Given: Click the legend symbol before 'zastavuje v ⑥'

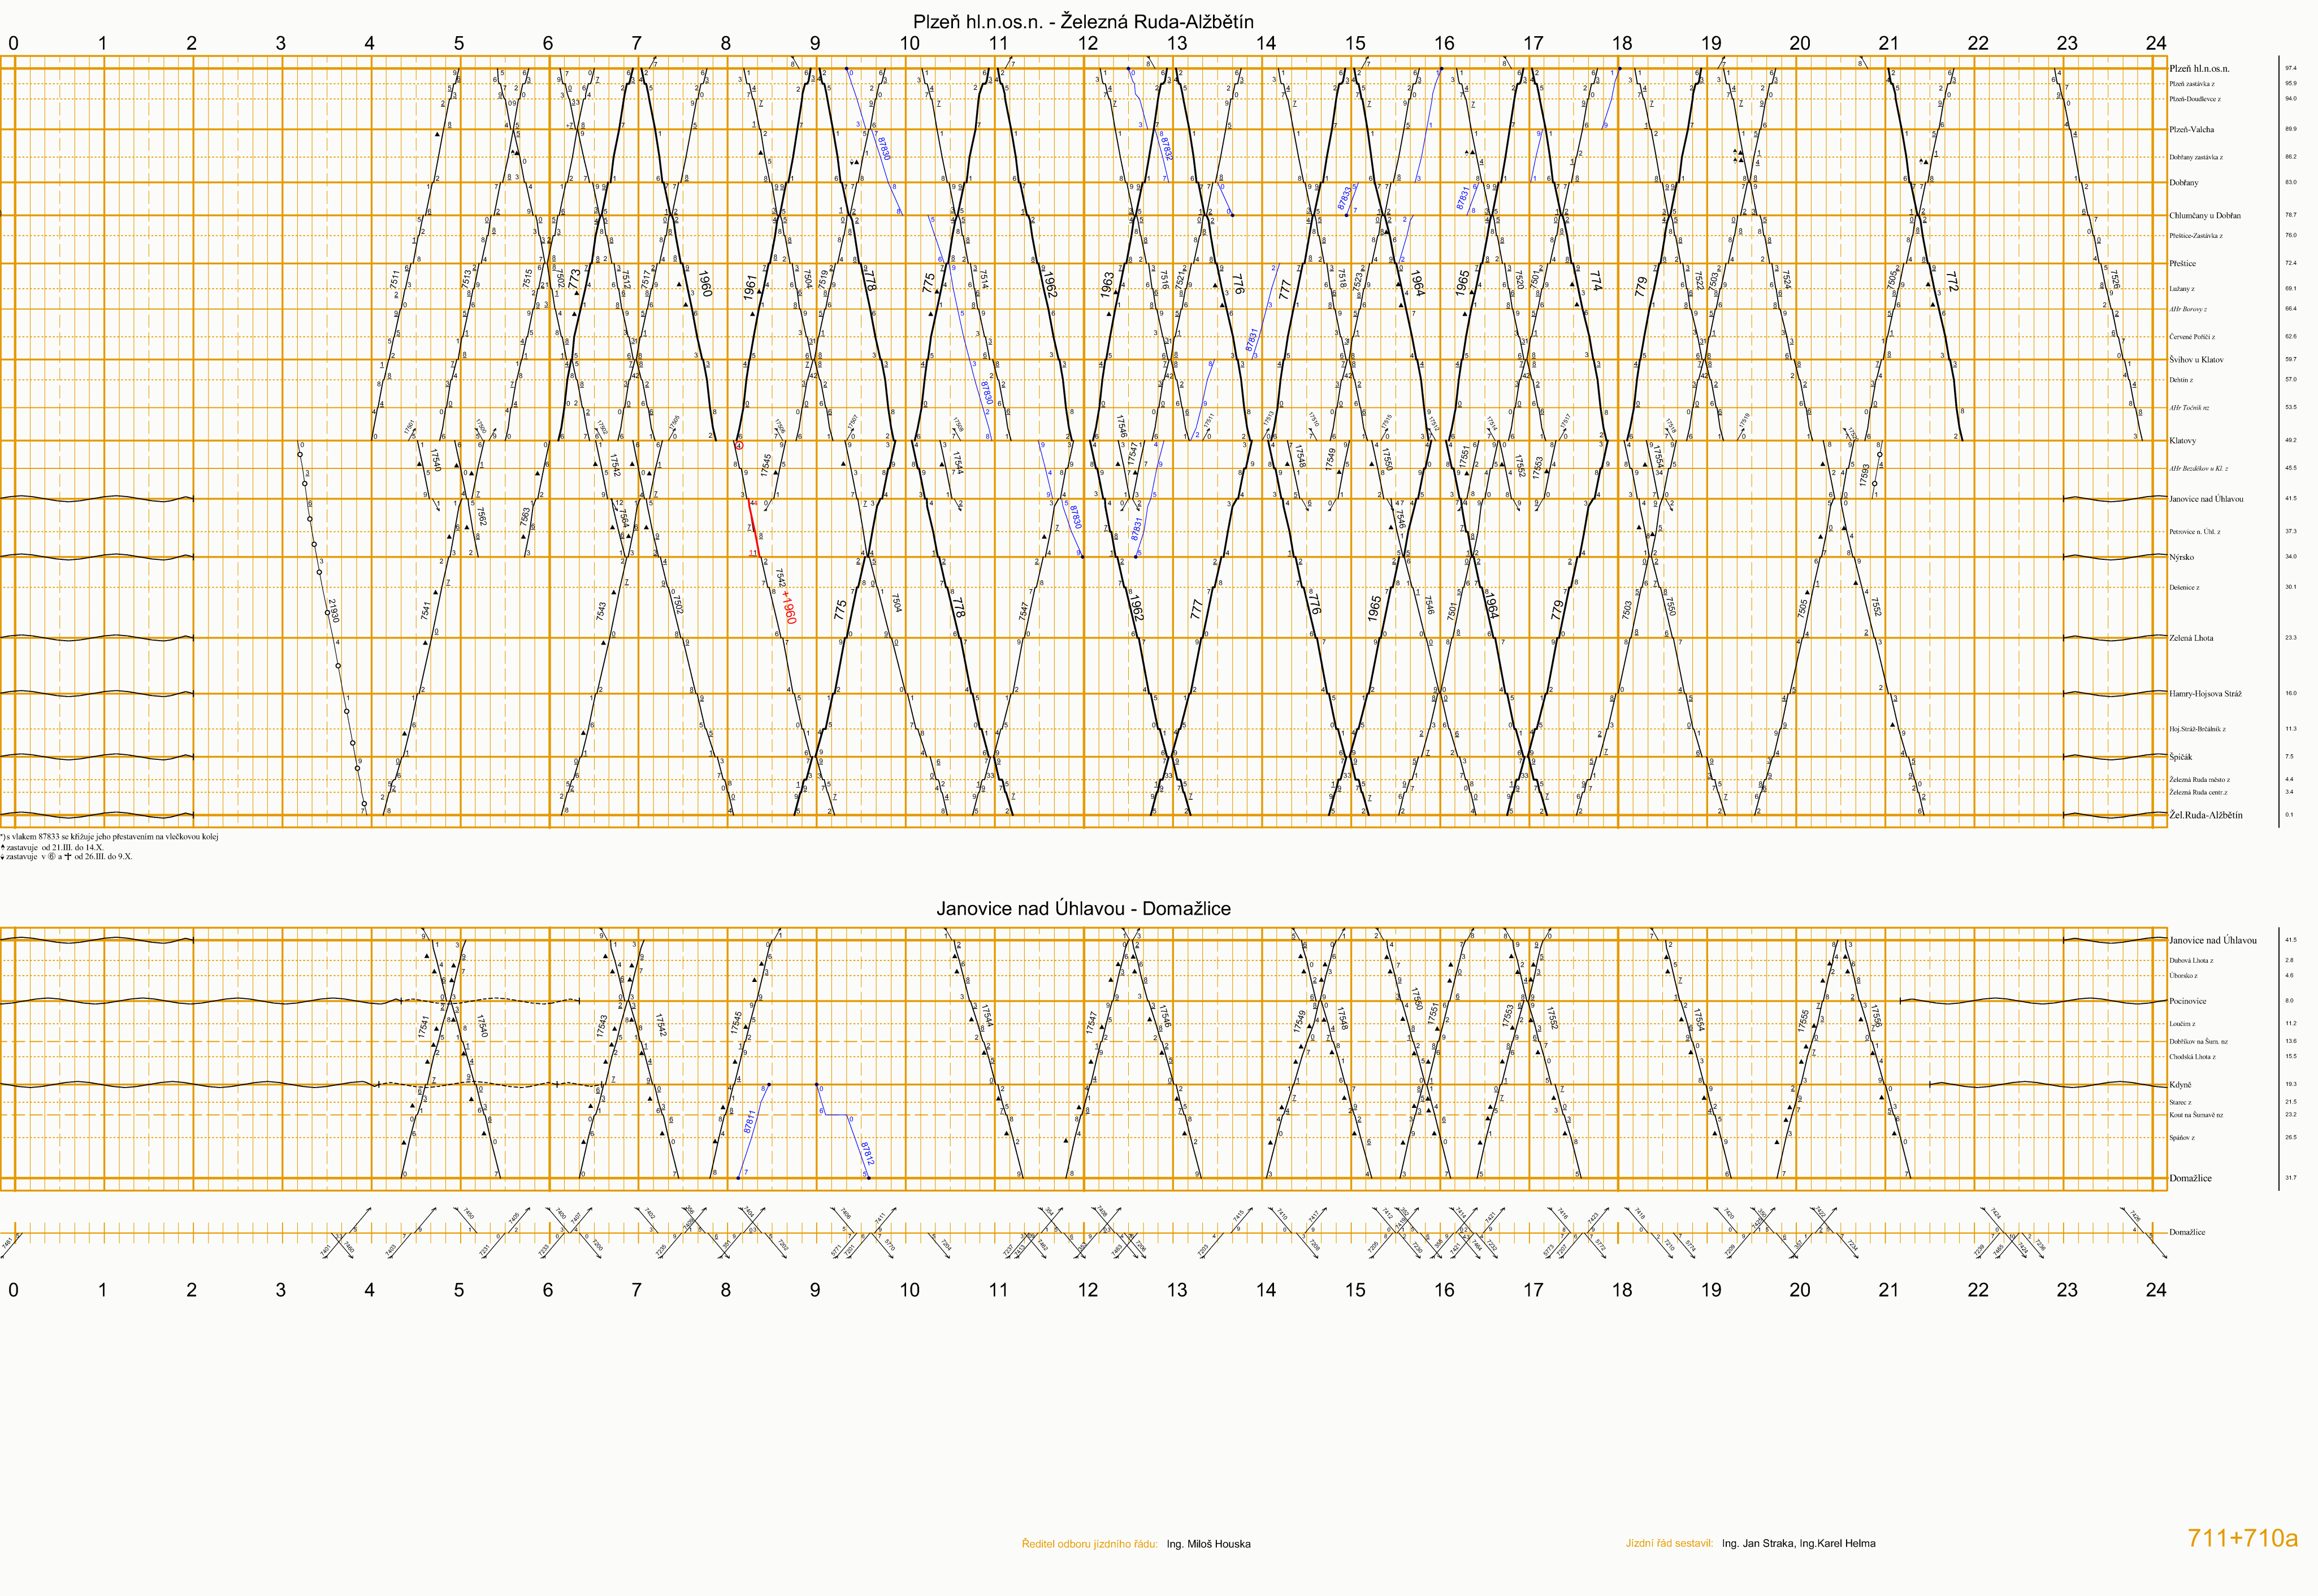Looking at the screenshot, I should (3, 857).
